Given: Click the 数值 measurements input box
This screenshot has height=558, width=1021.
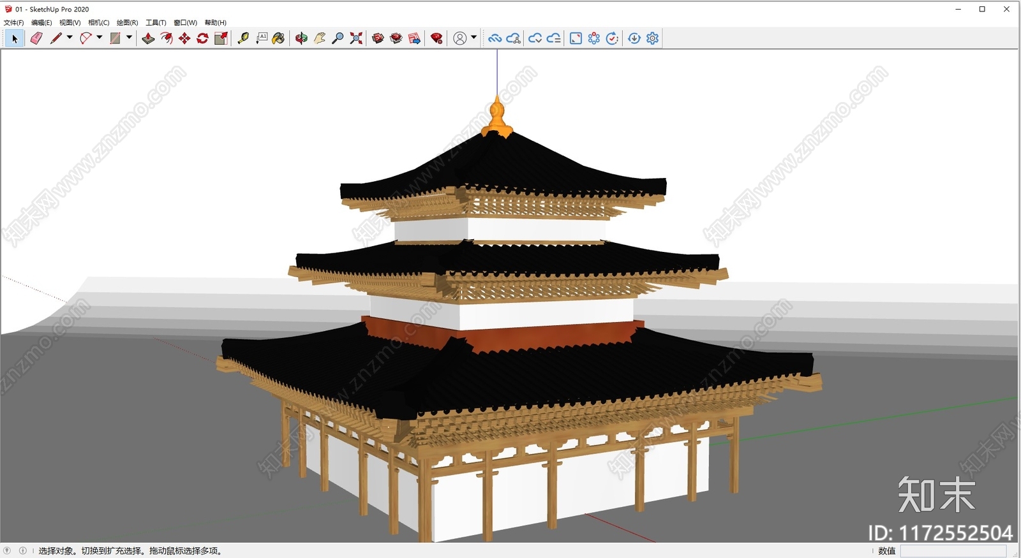Looking at the screenshot, I should pos(953,551).
